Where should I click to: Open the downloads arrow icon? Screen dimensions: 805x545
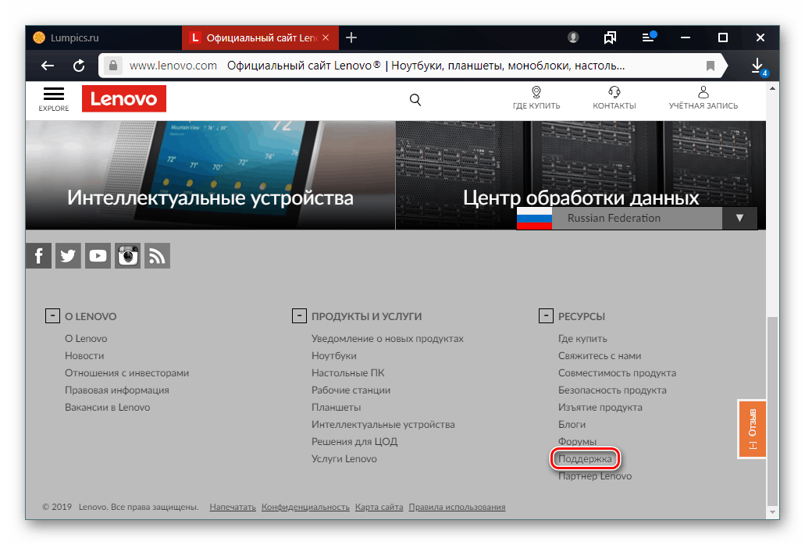coord(757,66)
